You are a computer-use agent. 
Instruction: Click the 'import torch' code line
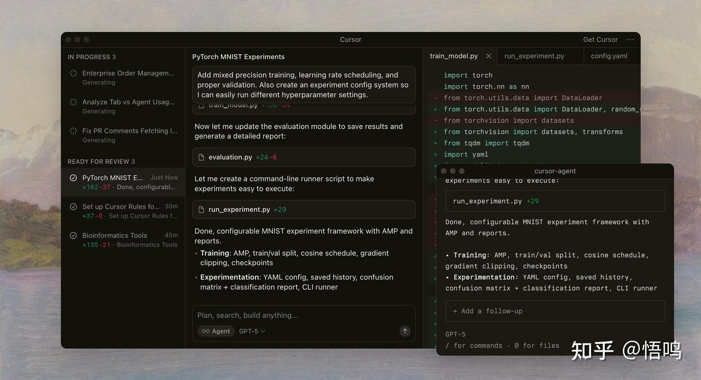(468, 75)
